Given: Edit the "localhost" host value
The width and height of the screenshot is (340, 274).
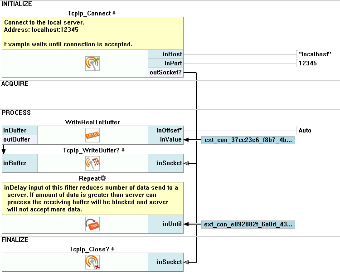Looking at the screenshot, I should point(315,54).
